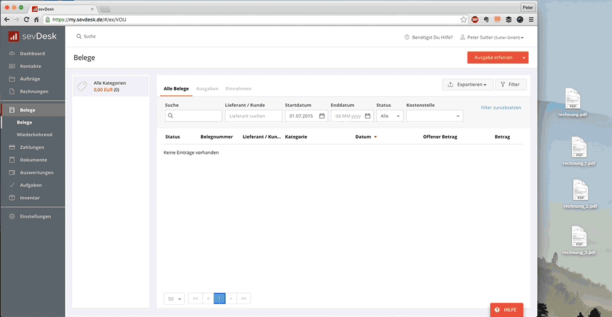Click Lieferant suchen field
Viewport: 612px width, 317px height.
pos(253,116)
